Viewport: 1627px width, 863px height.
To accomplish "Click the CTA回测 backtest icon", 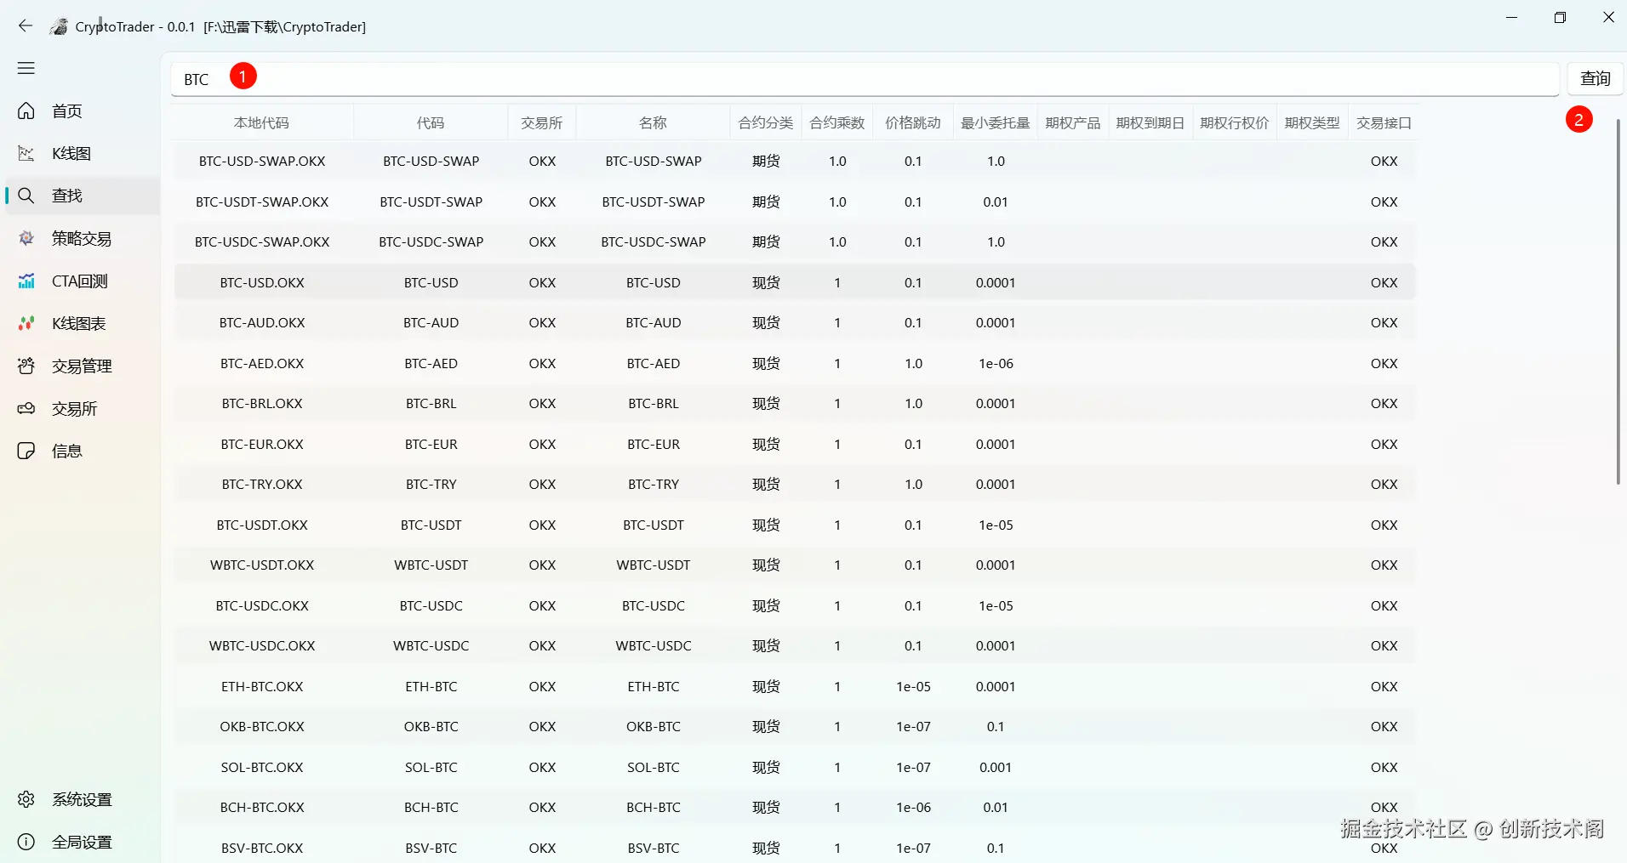I will 26,281.
